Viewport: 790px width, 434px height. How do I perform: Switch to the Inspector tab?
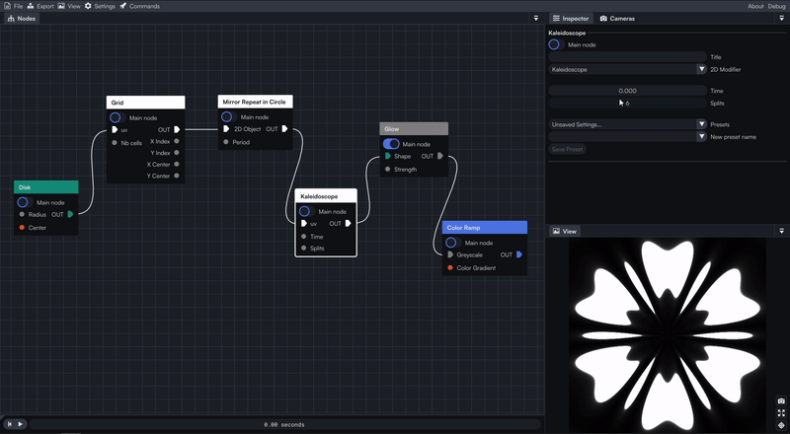(571, 18)
